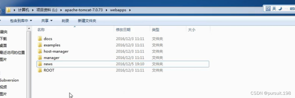Sort by the 类型 column header
The image size is (295, 98).
pos(156,30)
